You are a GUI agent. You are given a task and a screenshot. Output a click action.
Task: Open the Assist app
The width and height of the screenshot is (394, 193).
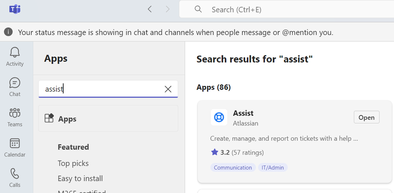(366, 117)
